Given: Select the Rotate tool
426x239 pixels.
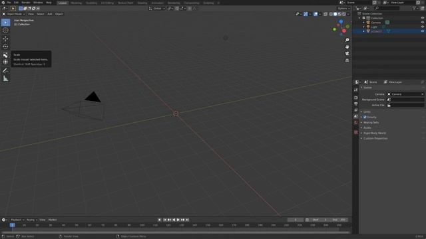Looking at the screenshot, I should [x=5, y=46].
